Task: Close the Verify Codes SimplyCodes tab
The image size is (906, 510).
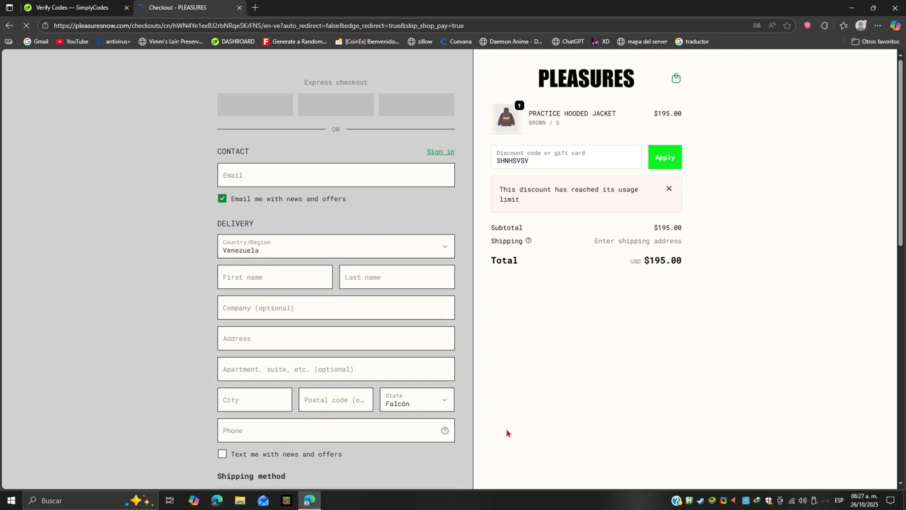Action: tap(126, 8)
